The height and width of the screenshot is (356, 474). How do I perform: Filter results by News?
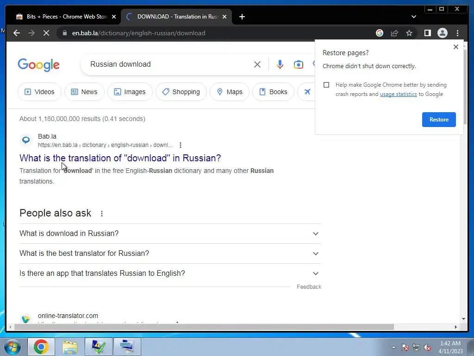point(84,92)
